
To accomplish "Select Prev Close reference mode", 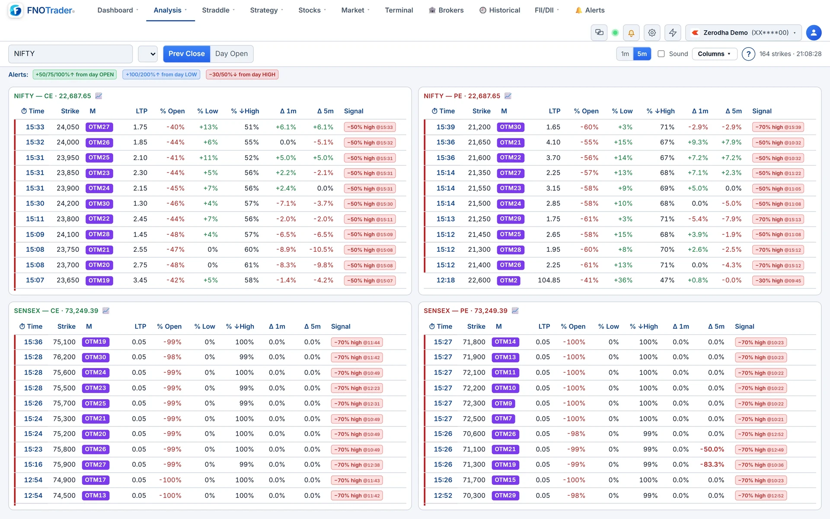I will click(187, 54).
